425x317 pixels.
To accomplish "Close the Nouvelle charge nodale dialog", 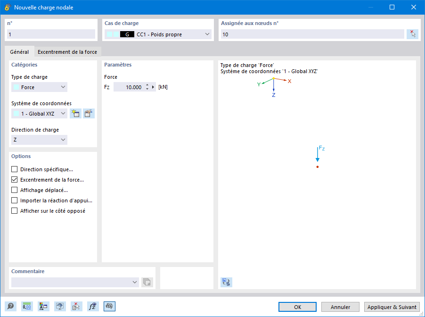I will pyautogui.click(x=413, y=8).
